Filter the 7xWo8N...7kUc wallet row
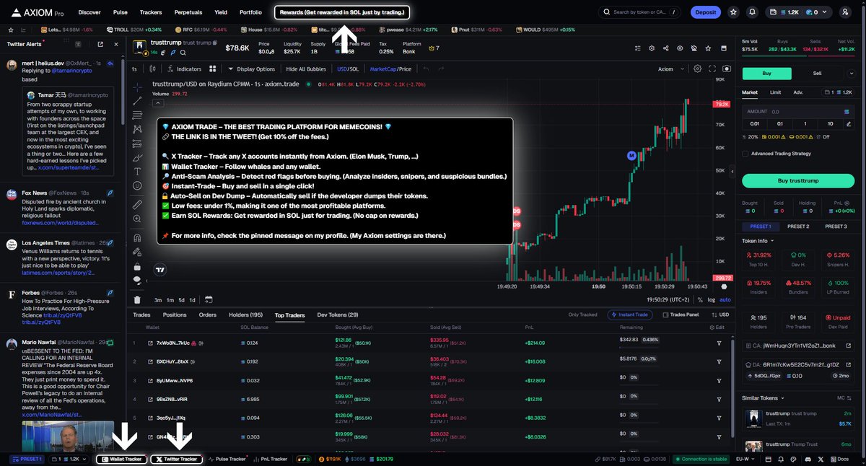 click(719, 343)
